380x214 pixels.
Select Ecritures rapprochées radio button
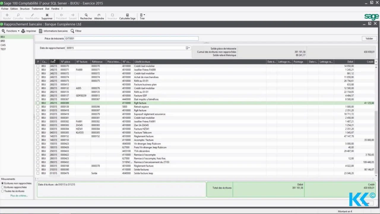click(3, 187)
